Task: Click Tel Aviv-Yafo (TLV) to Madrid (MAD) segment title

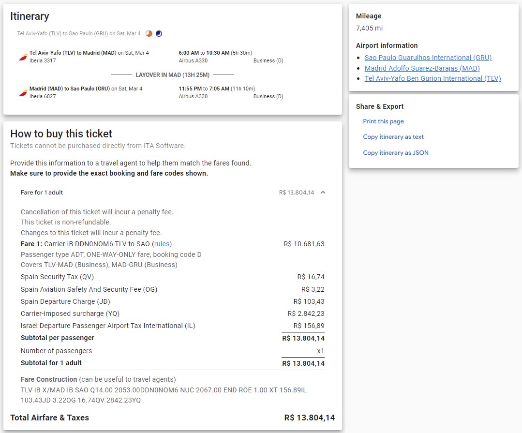Action: (73, 53)
